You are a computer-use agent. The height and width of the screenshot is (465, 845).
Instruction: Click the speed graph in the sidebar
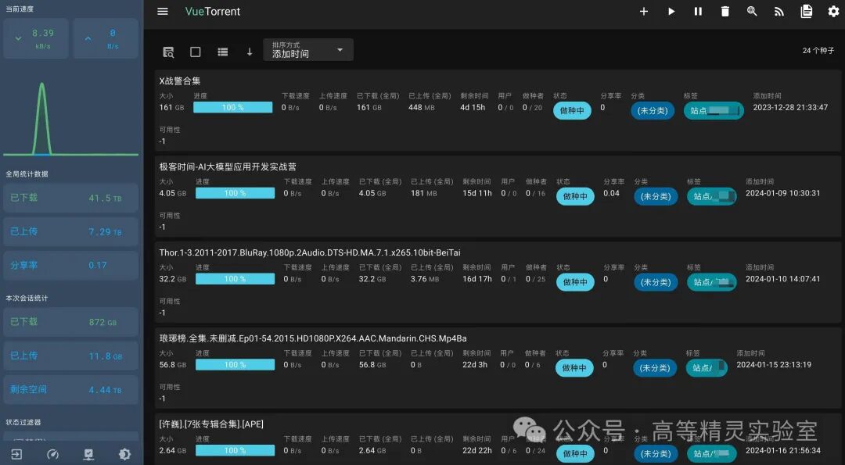coord(70,119)
